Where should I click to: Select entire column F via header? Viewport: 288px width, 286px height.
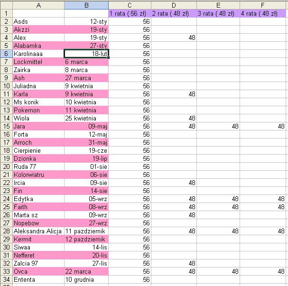(264, 5)
